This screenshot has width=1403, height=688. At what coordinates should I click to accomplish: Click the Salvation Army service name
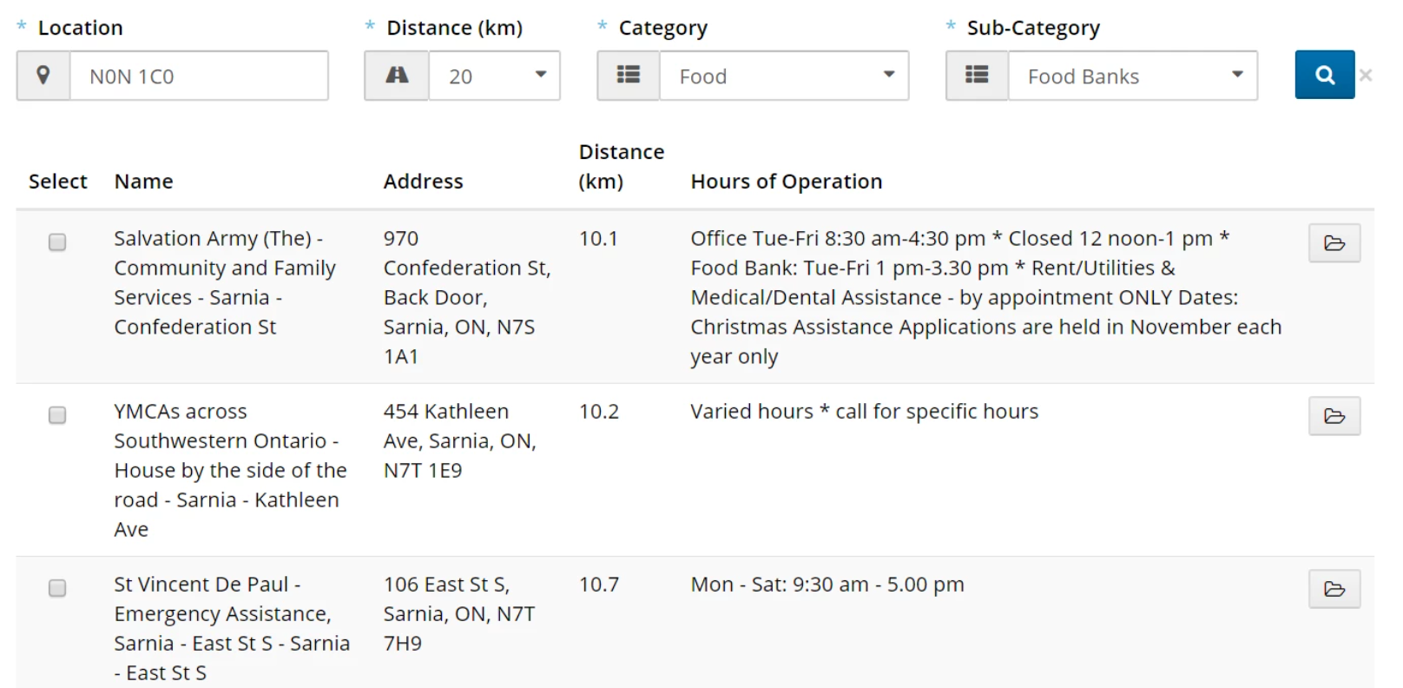pos(224,282)
